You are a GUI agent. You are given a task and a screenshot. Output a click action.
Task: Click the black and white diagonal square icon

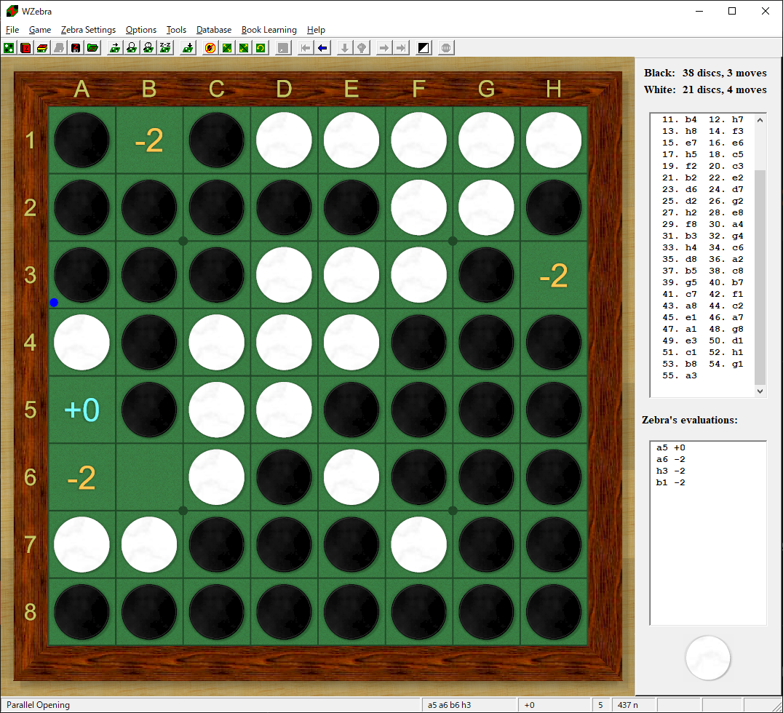click(424, 48)
